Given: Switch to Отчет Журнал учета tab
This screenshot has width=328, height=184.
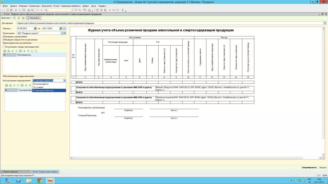Looking at the screenshot, I should (x=44, y=172).
